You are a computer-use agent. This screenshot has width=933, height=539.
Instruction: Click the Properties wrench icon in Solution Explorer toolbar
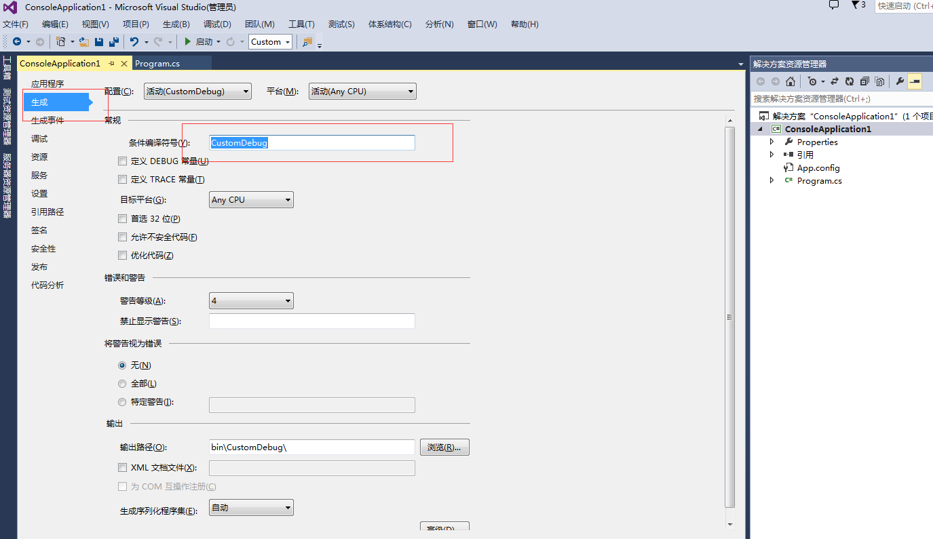(900, 81)
